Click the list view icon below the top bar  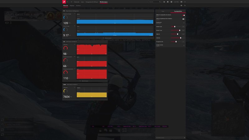pyautogui.click(x=181, y=6)
